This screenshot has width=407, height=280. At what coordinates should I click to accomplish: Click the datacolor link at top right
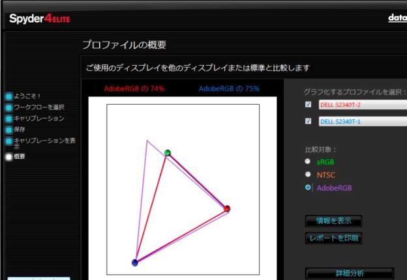tap(397, 18)
